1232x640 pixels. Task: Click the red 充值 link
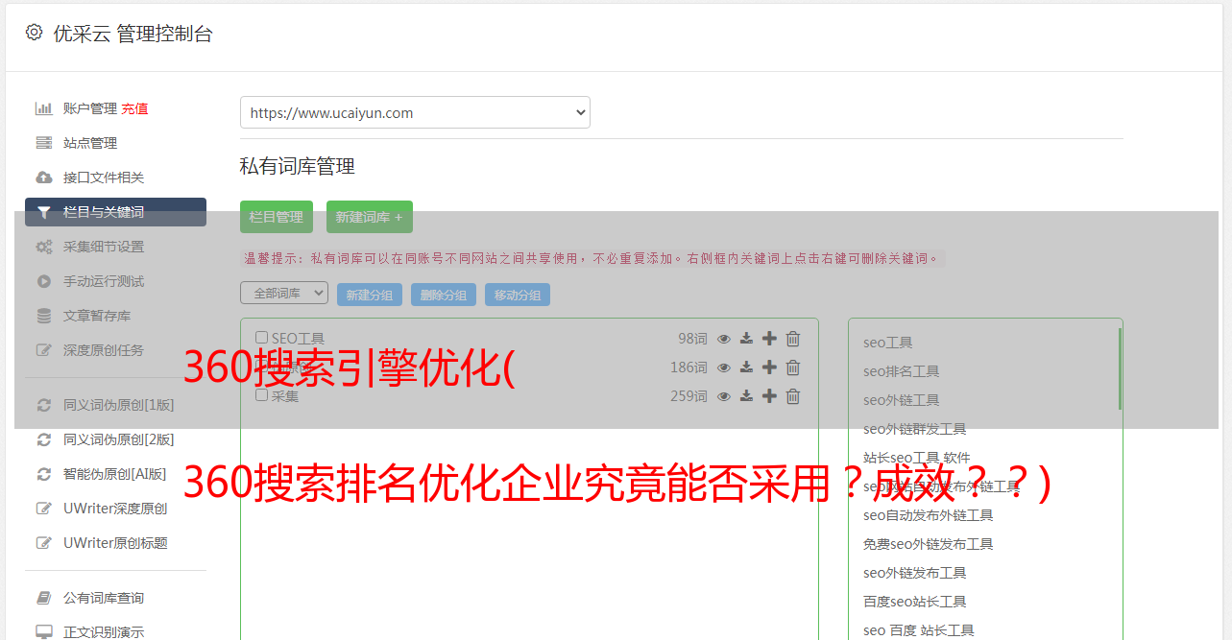point(134,108)
